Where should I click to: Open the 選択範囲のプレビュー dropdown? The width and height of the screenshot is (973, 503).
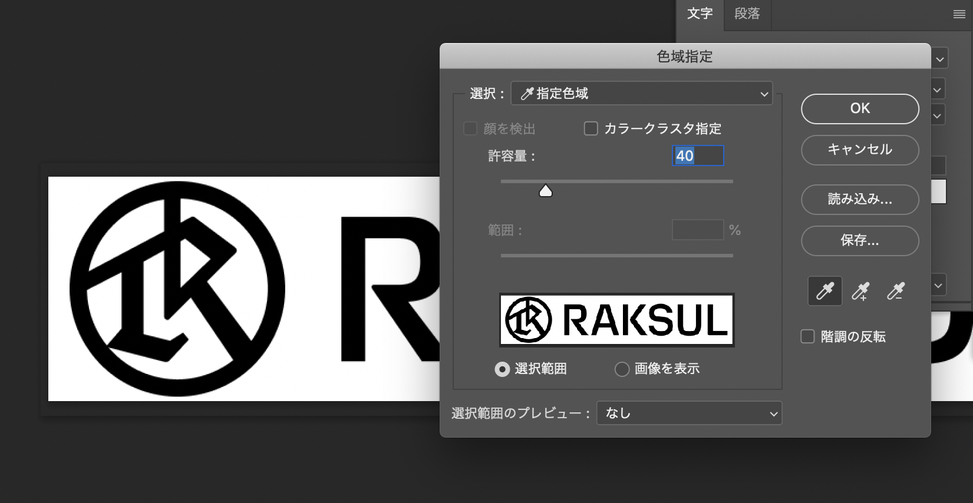pos(690,413)
